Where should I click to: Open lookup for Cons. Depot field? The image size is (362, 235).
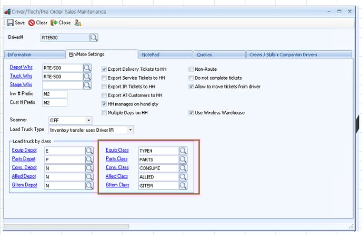click(x=89, y=168)
